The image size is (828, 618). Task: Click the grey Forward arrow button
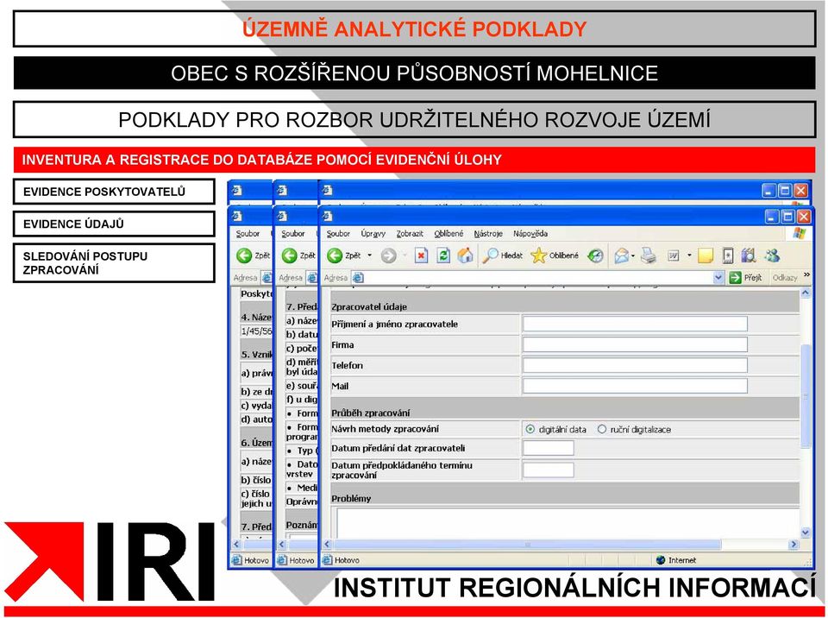tap(389, 255)
